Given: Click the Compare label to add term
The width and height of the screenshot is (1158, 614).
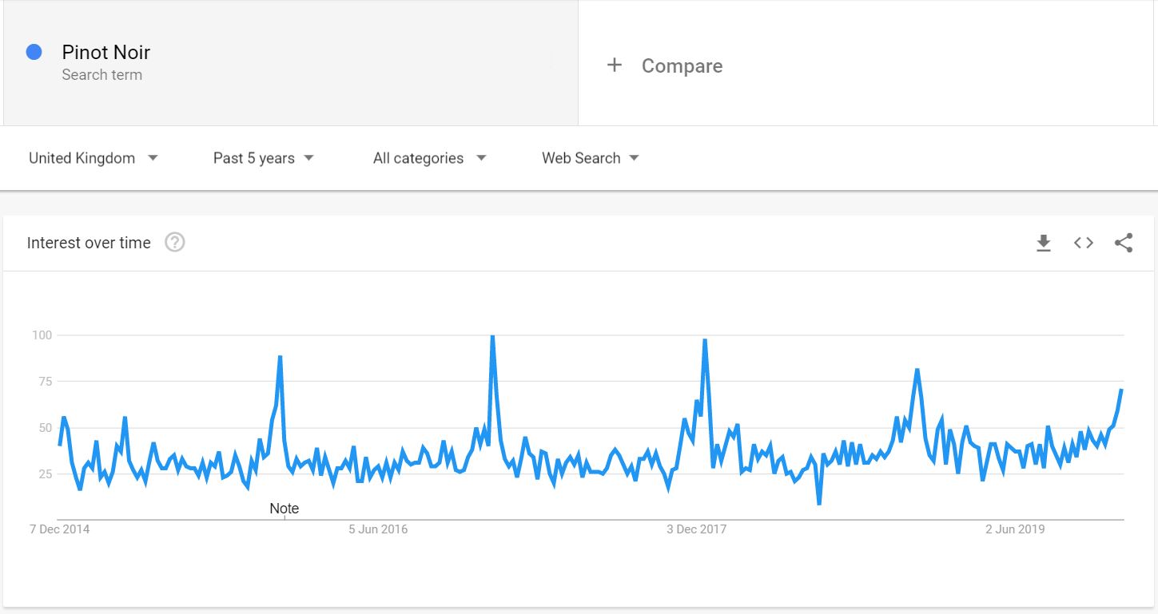Looking at the screenshot, I should 682,65.
